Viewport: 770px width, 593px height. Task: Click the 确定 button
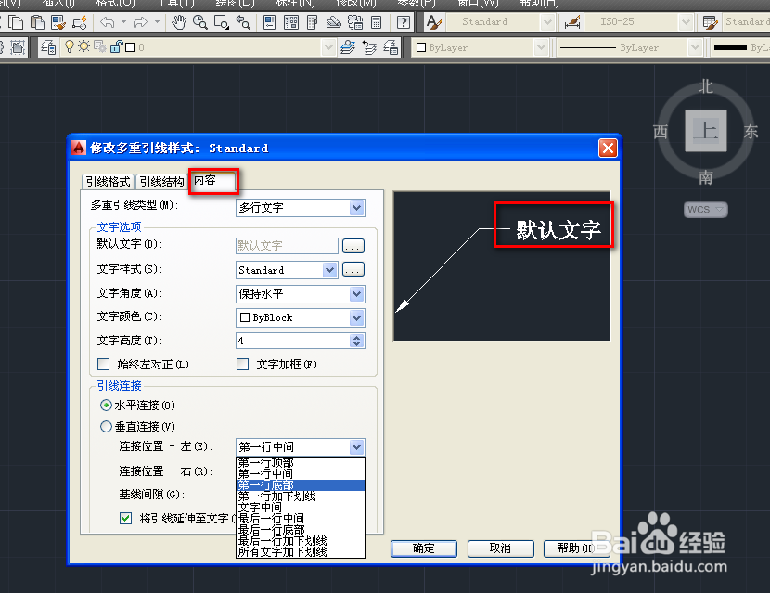click(x=424, y=548)
